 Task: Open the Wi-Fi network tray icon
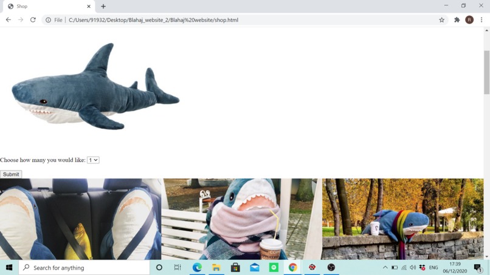(404, 268)
